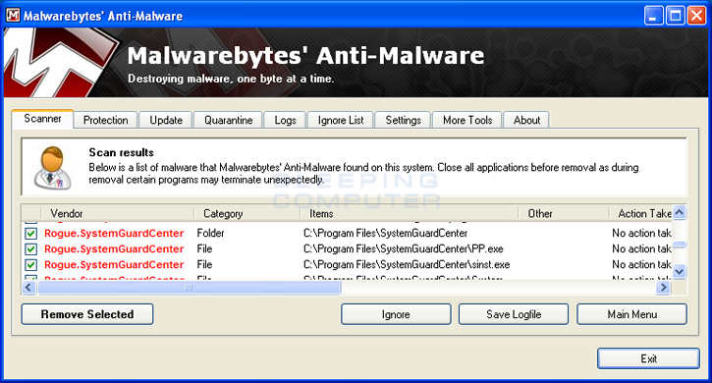The width and height of the screenshot is (712, 383).
Task: Switch to the Protection tab
Action: [105, 120]
